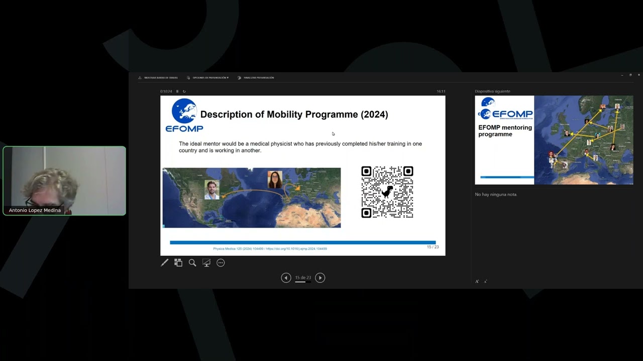Click the 0:10:24 elapsed timer text
Screen dimensions: 643x361
[x=166, y=91]
